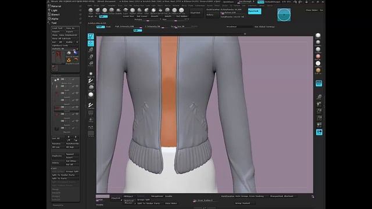Click the Save As button
Viewport: 372px width, 209px height.
[72, 28]
